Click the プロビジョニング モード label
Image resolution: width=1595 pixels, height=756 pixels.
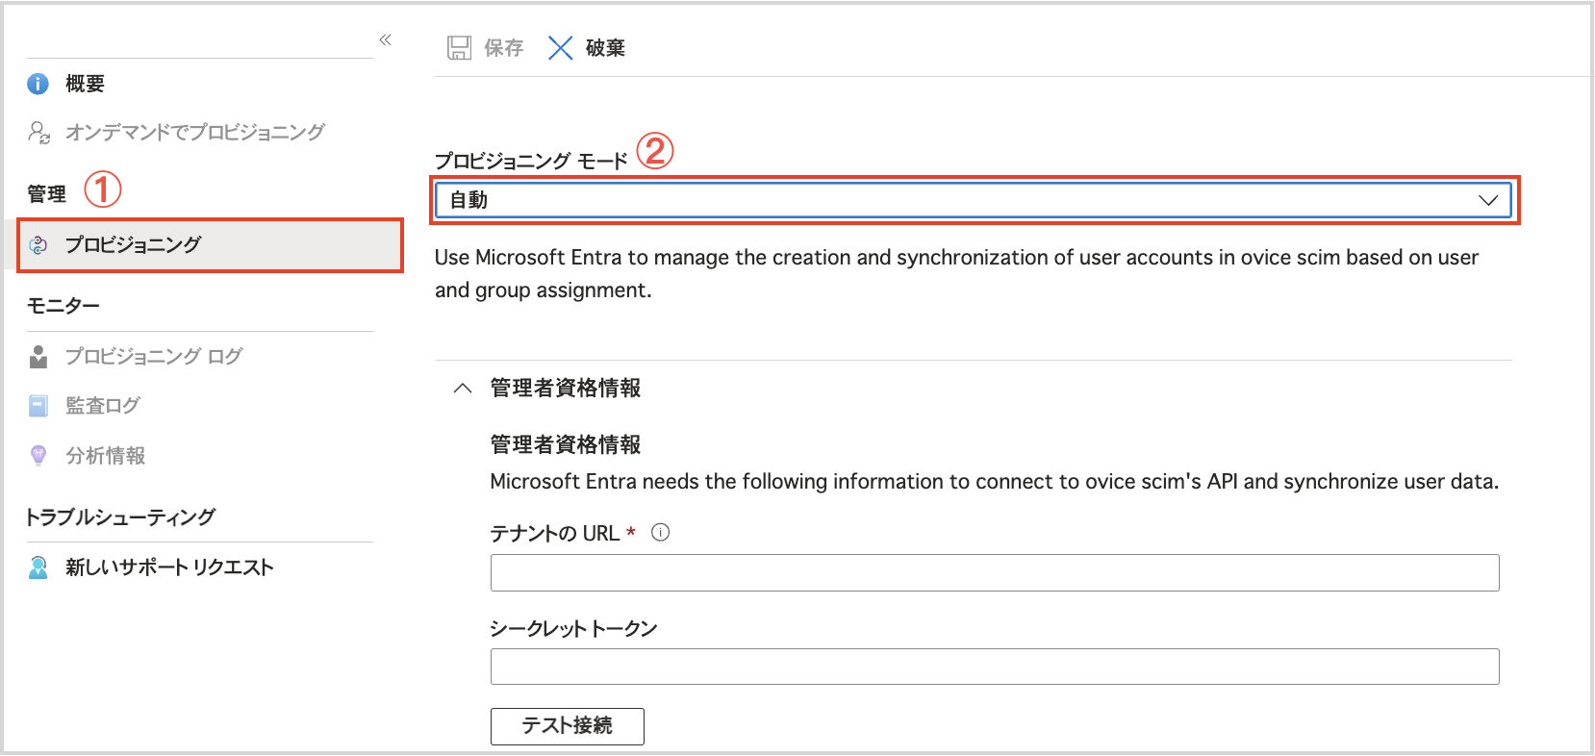click(x=531, y=161)
